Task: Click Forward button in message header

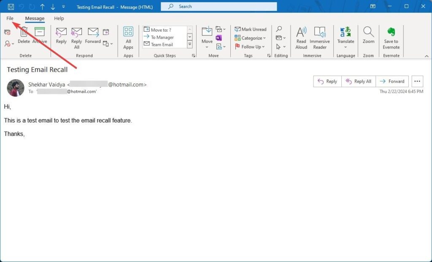Action: tap(392, 81)
